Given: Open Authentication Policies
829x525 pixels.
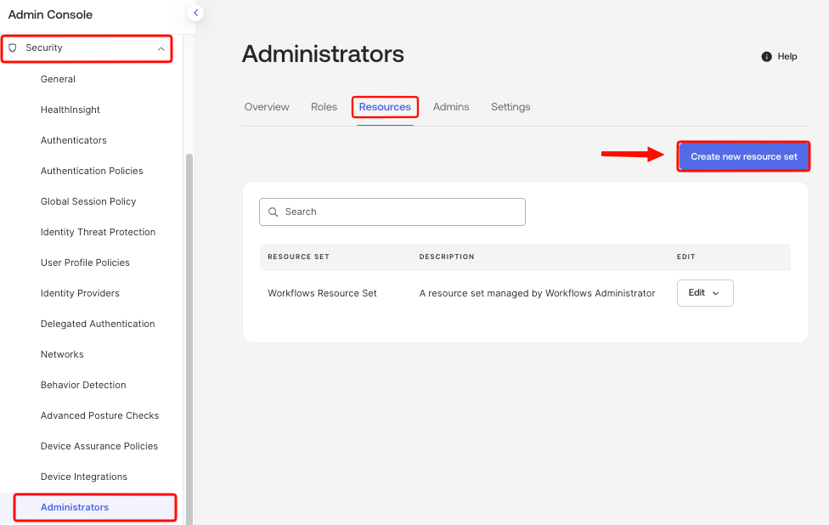Looking at the screenshot, I should click(x=92, y=172).
